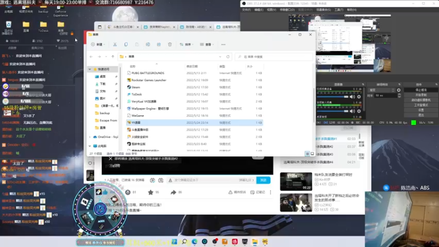Open the ToDesk folder icon on the desktop
This screenshot has width=439, height=247.
43,26
